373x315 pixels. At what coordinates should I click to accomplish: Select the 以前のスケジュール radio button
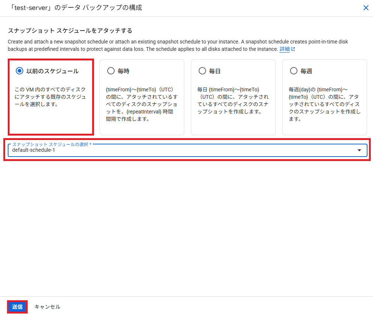pos(20,71)
